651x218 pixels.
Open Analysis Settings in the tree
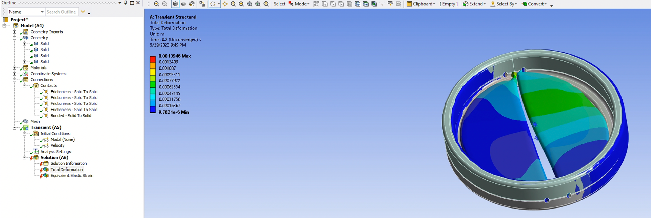pos(56,152)
